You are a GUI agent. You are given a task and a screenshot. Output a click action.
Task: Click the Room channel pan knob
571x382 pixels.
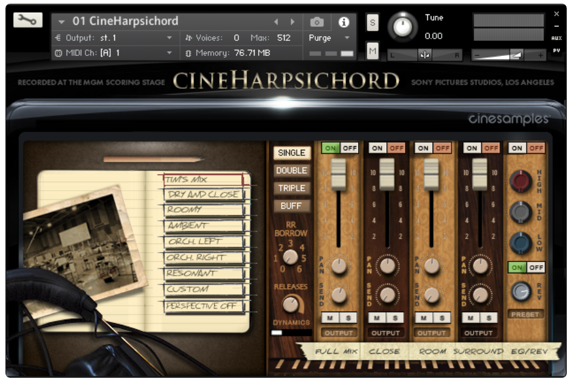click(432, 266)
